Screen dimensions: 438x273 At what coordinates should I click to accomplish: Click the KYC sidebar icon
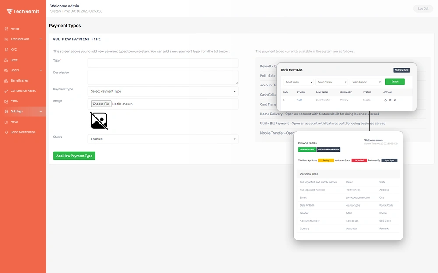[6, 50]
